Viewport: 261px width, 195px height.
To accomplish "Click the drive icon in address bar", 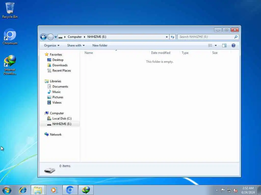I will [x=61, y=37].
